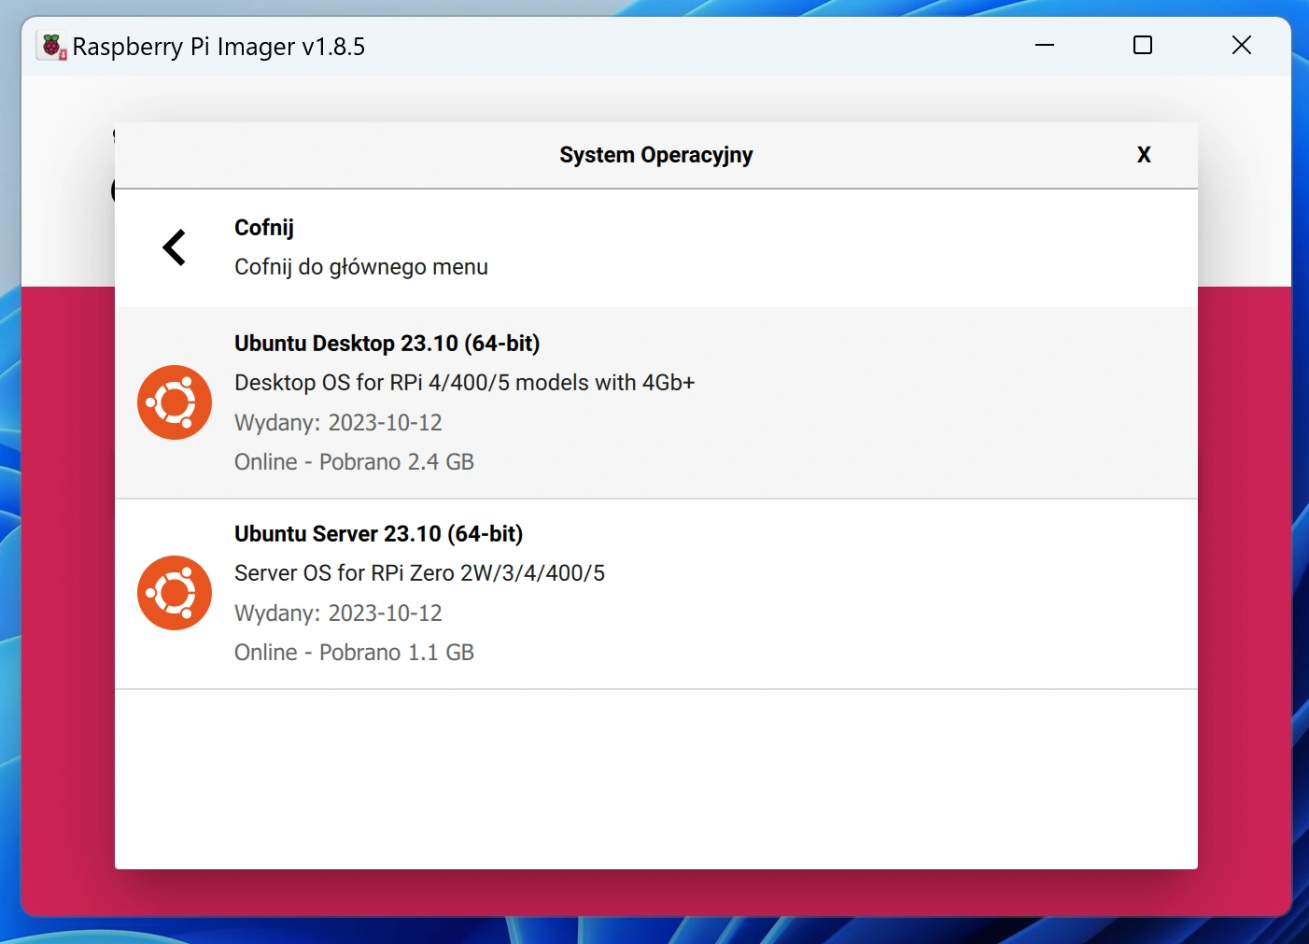Click 'Cofnij do głównego menu' text

pos(361,267)
